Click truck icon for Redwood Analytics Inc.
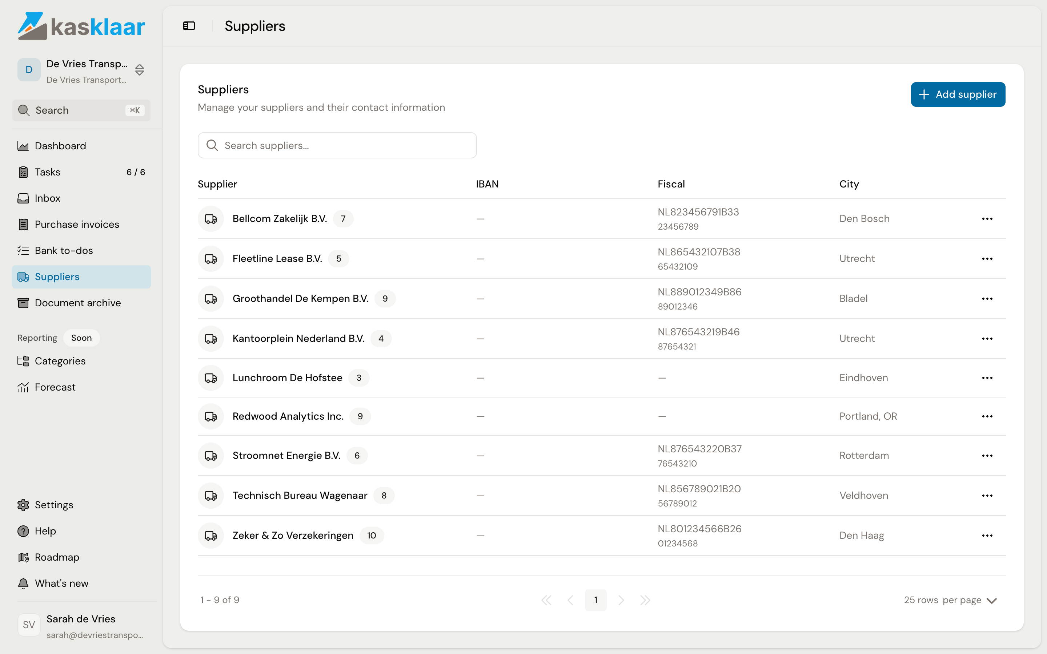The width and height of the screenshot is (1047, 654). [x=211, y=416]
